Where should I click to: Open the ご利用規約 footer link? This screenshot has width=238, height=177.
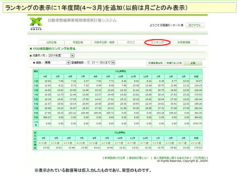point(199,158)
